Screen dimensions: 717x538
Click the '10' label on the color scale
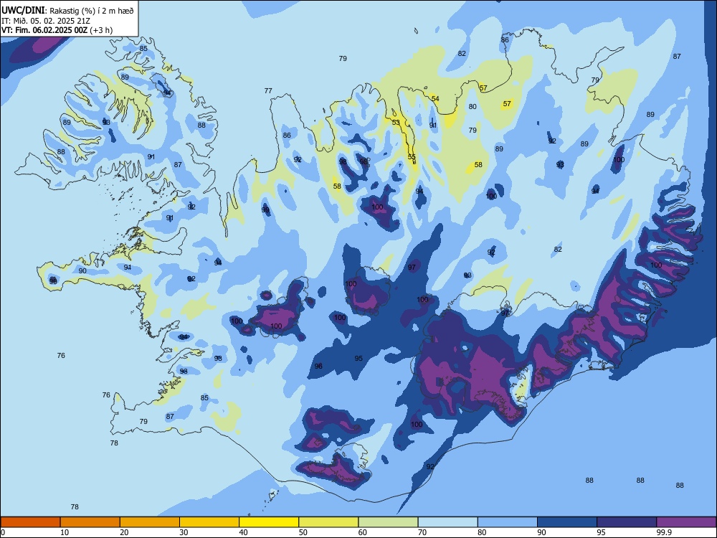(65, 532)
